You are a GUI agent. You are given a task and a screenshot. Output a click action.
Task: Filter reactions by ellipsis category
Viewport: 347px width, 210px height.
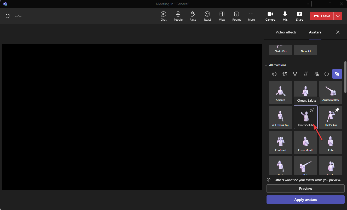click(327, 74)
